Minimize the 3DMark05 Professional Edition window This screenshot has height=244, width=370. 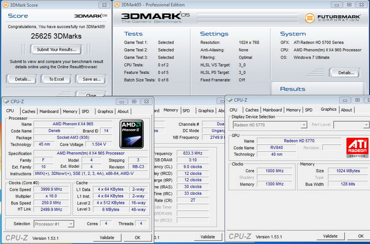click(337, 5)
